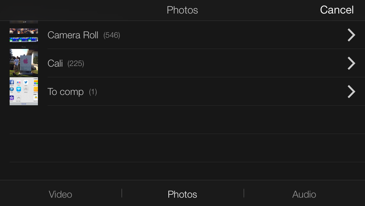Click the divider between Video and Photos tabs

pos(122,193)
